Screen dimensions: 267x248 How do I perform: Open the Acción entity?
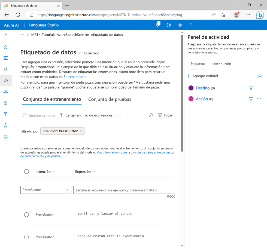[202, 99]
